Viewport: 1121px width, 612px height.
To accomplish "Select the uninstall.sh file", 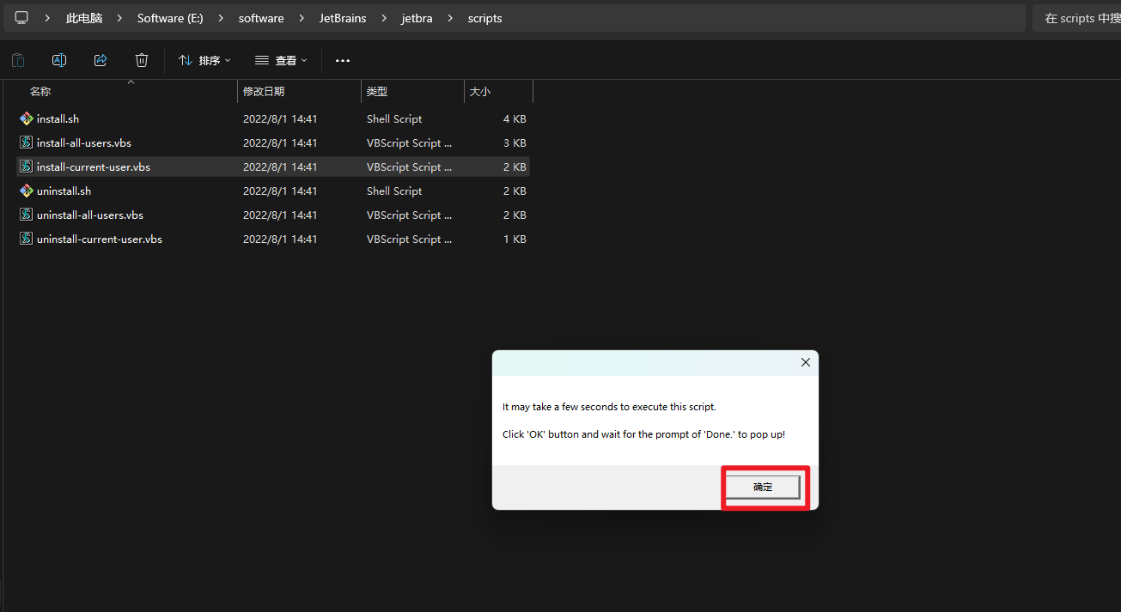I will [x=274, y=191].
